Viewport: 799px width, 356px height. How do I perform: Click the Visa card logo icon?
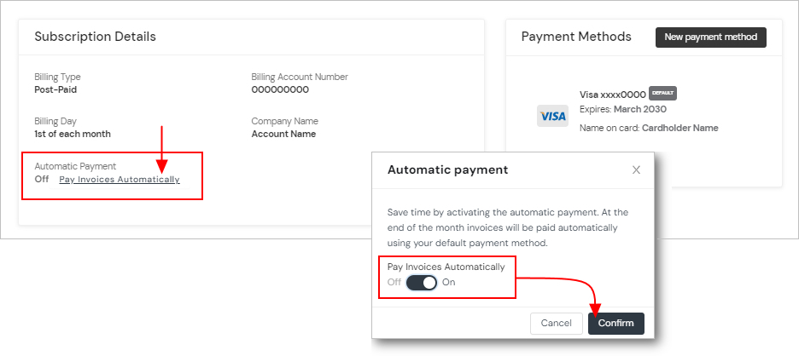point(553,116)
